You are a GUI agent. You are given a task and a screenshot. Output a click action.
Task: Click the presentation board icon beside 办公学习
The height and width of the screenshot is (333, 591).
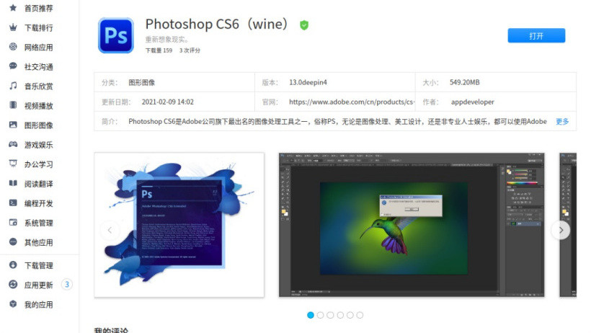[x=13, y=164]
